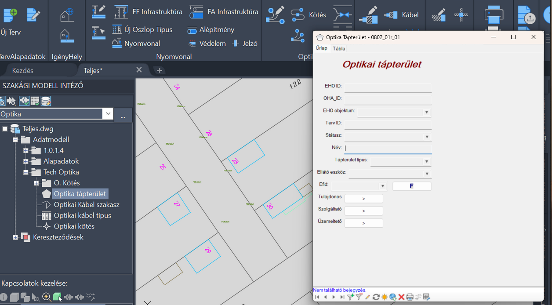Click the Tulajdonos arrow button
Image resolution: width=552 pixels, height=305 pixels.
pos(363,199)
